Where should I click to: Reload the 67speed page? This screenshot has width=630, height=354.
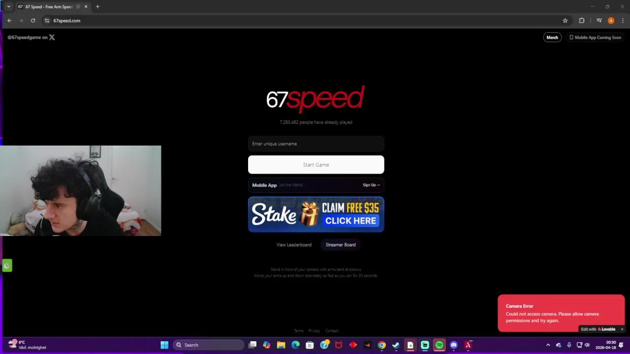[x=33, y=21]
